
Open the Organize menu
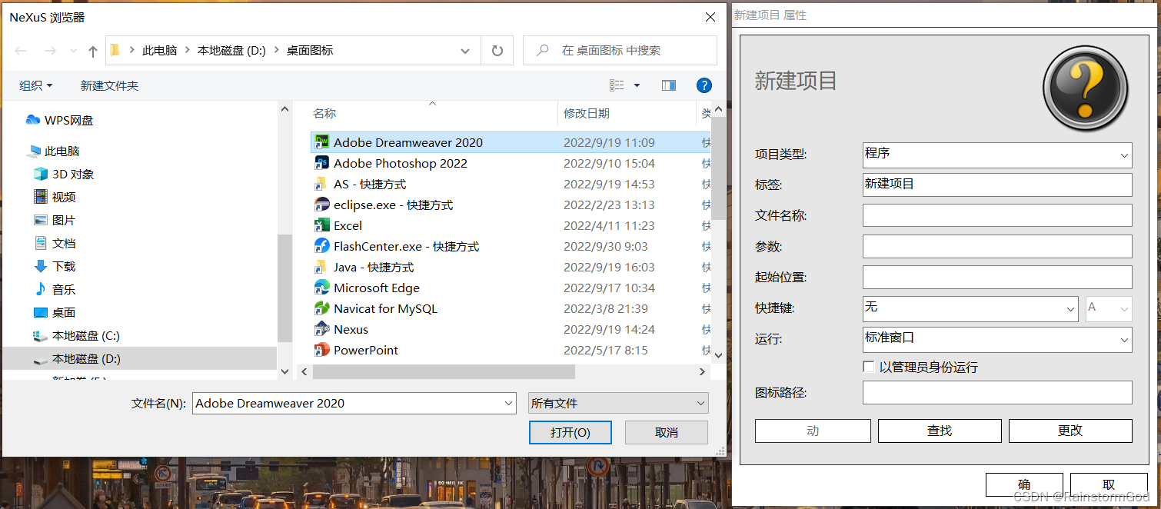(36, 85)
